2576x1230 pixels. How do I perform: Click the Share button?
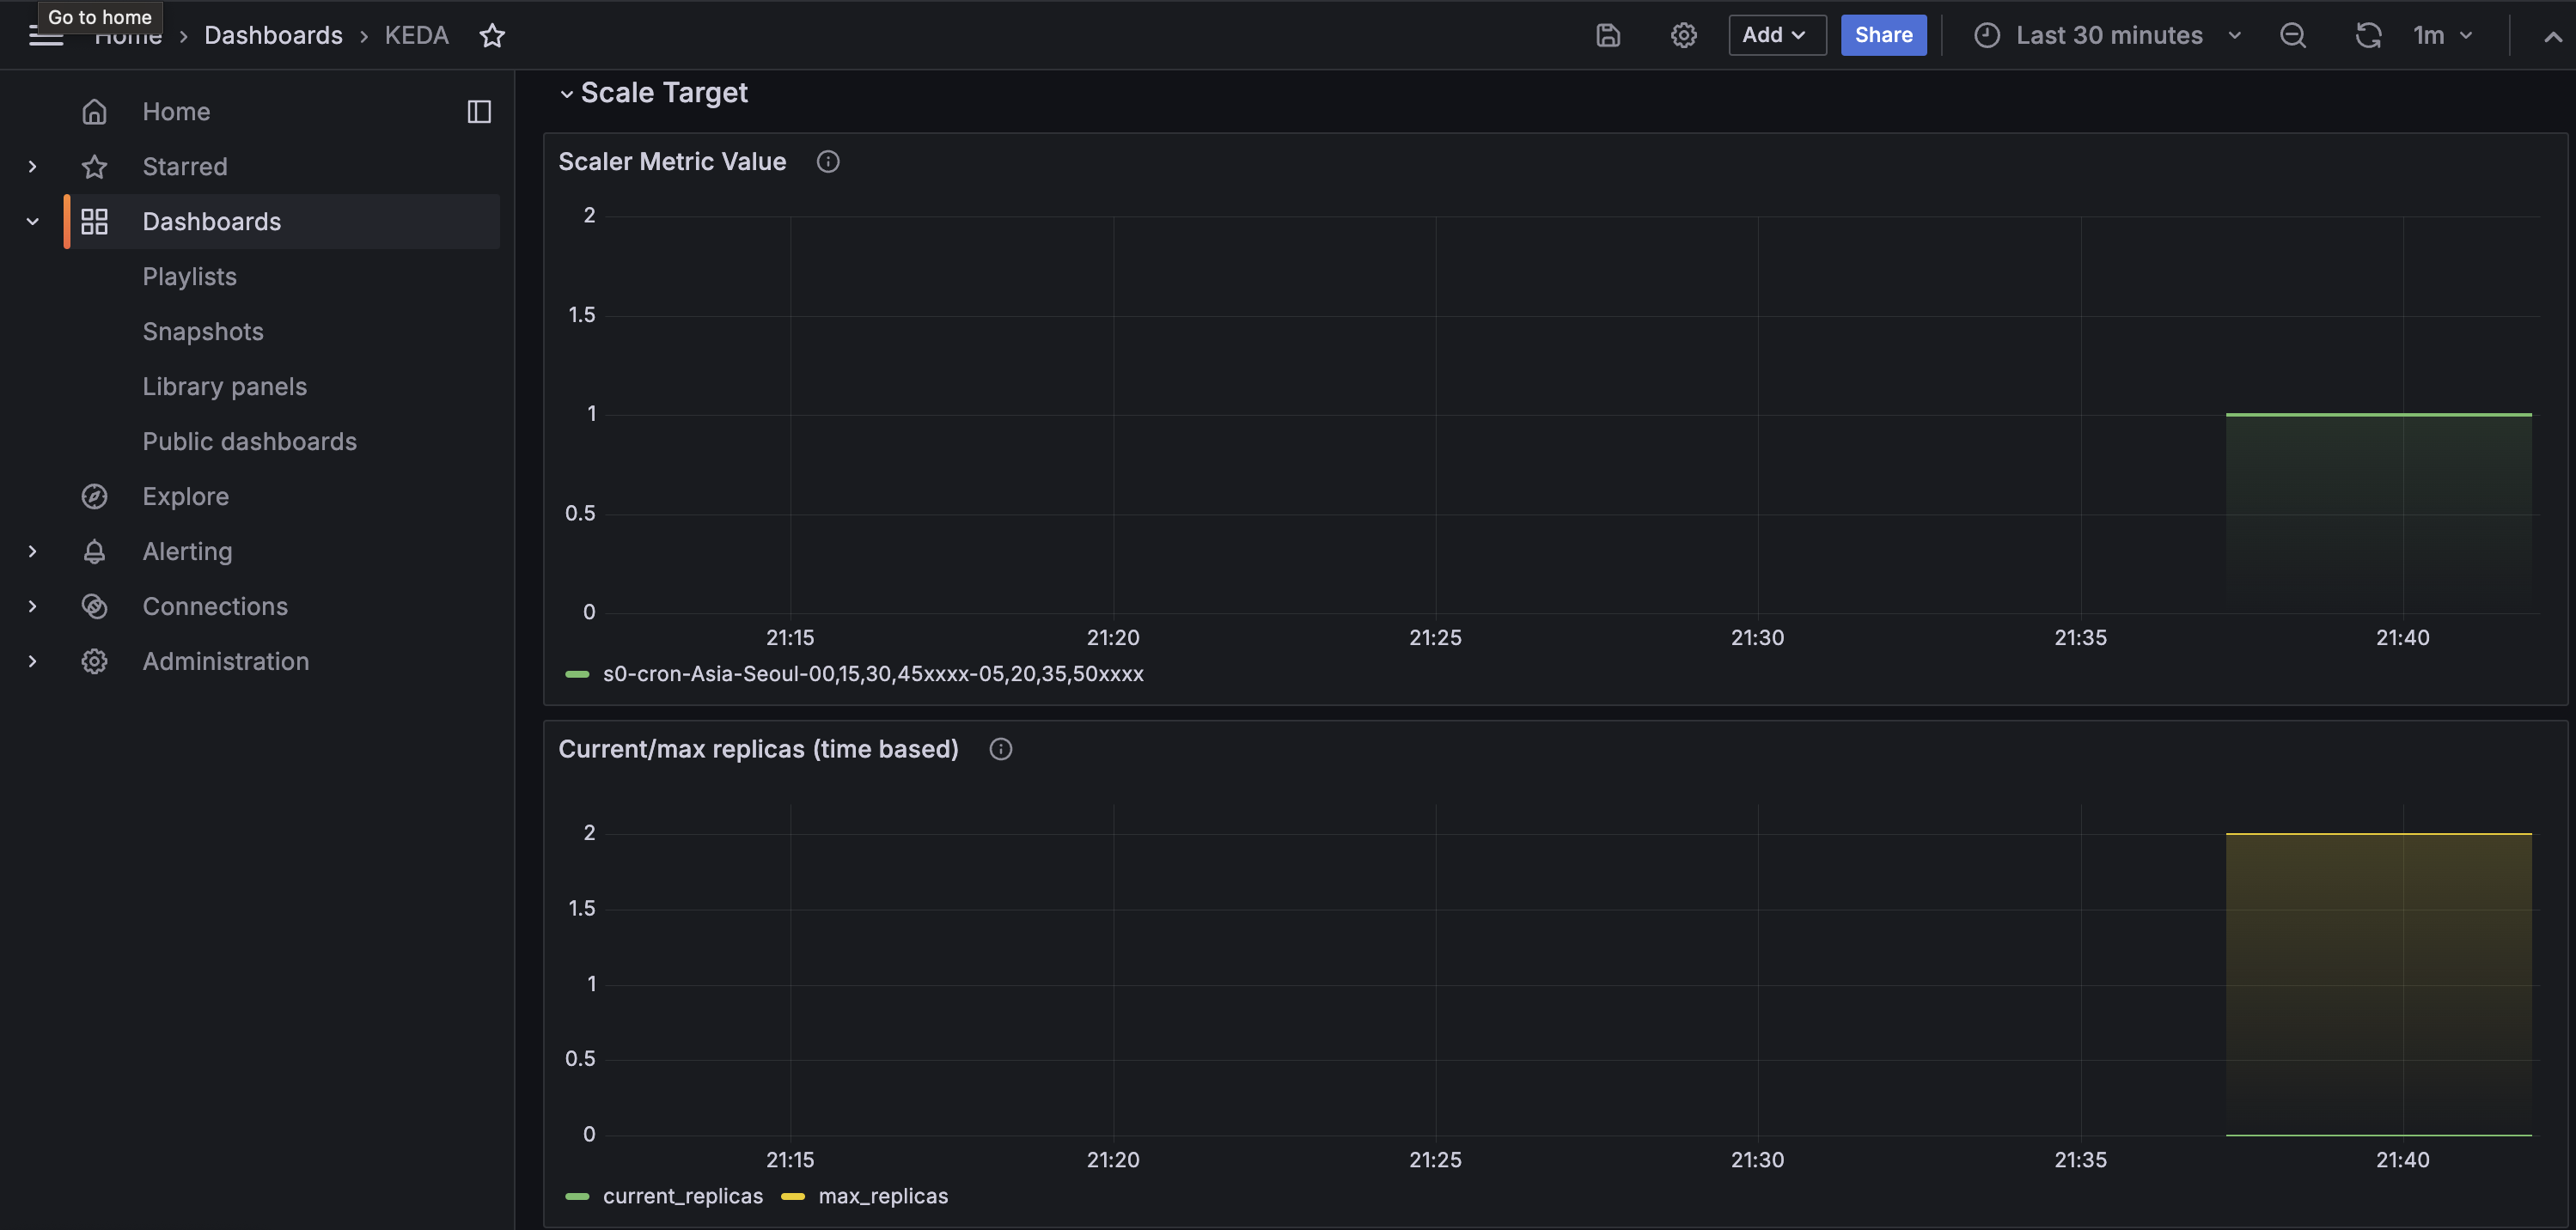tap(1883, 35)
